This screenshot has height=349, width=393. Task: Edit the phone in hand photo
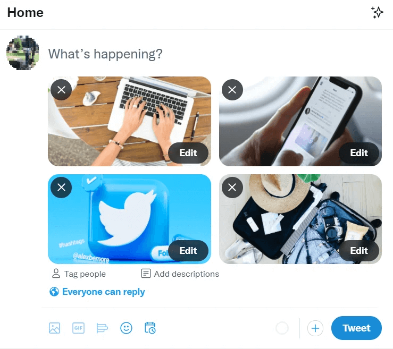coord(359,152)
